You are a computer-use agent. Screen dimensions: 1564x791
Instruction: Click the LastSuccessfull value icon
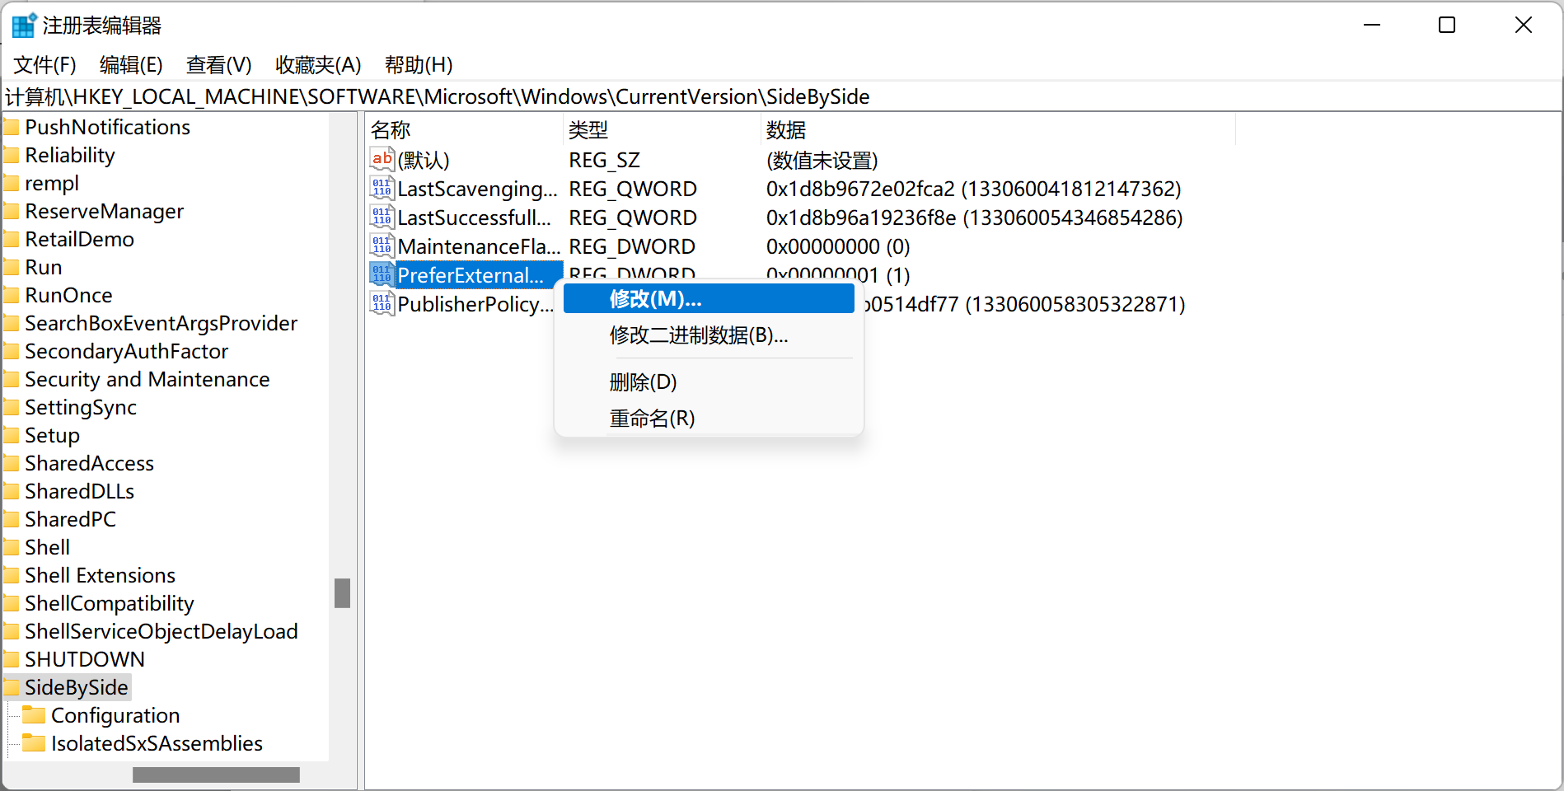(382, 217)
